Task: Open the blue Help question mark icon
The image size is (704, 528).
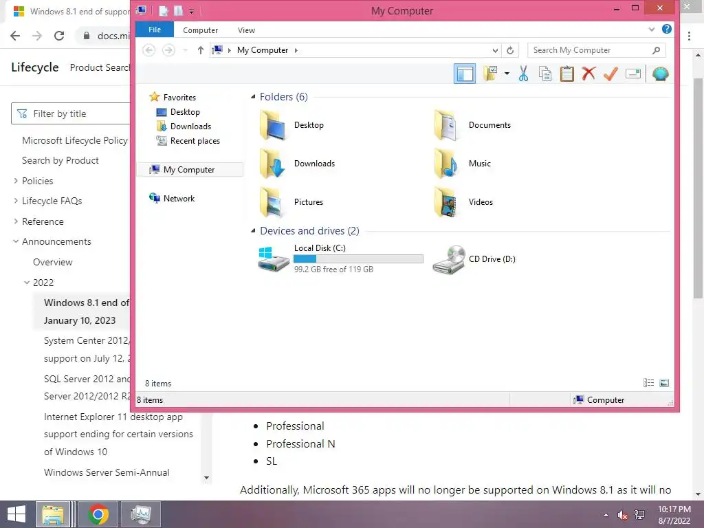Action: [x=667, y=29]
